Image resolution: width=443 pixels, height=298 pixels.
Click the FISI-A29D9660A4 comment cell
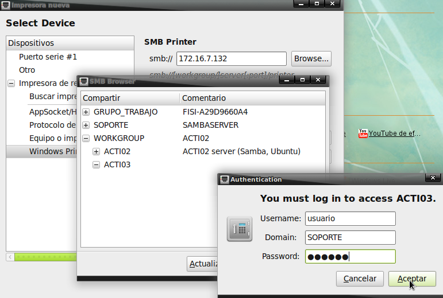click(x=215, y=112)
